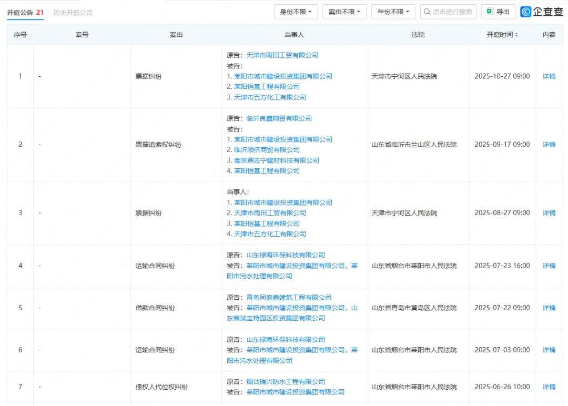Sort by 开庭时间 column sort arrows
Viewport: 568px width, 406px height.
pos(516,35)
